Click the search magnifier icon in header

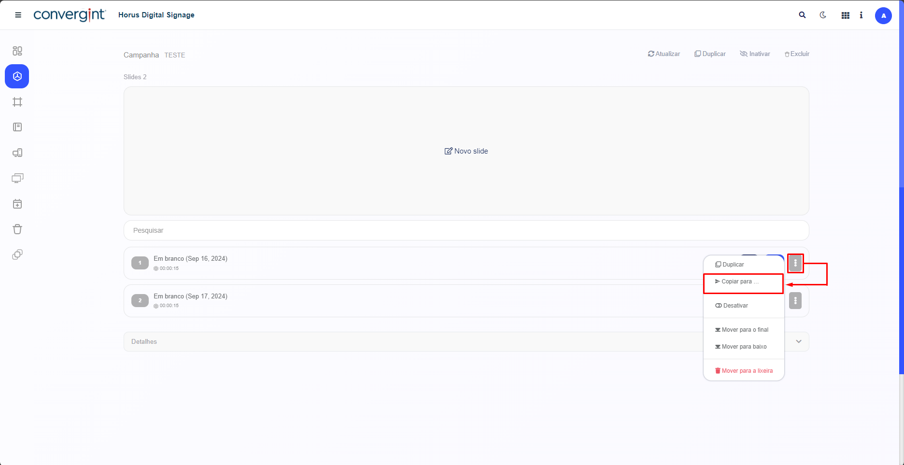pyautogui.click(x=802, y=15)
